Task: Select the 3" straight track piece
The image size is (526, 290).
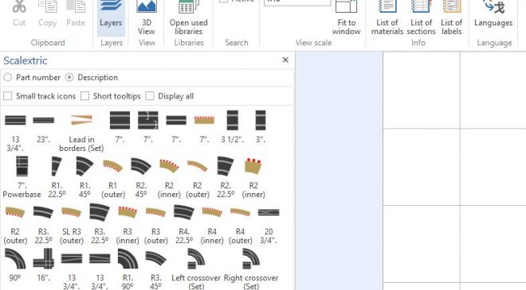Action: (x=261, y=127)
